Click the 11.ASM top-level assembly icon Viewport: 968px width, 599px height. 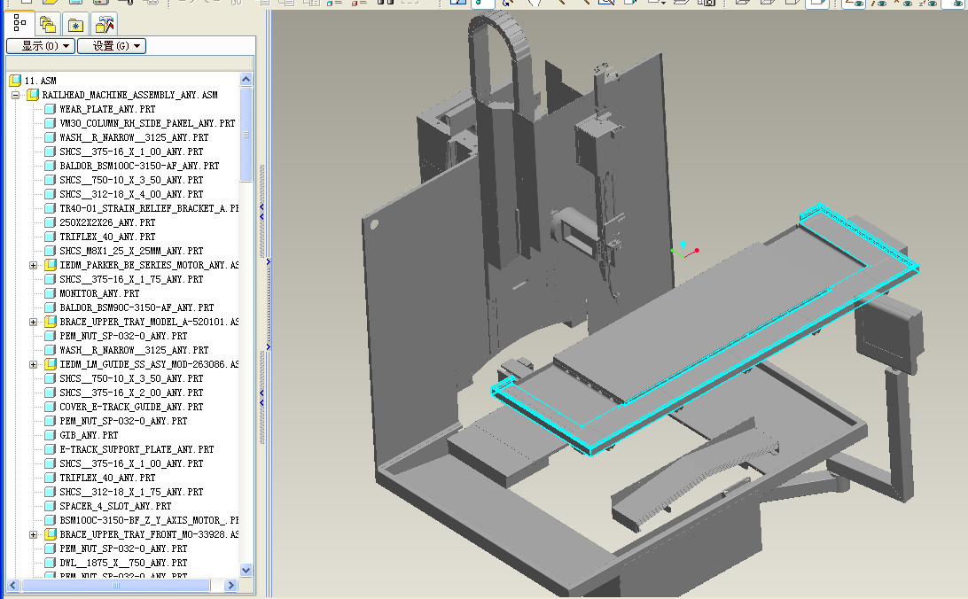click(x=15, y=81)
